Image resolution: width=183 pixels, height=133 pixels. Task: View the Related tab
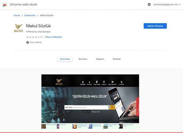click(x=117, y=59)
